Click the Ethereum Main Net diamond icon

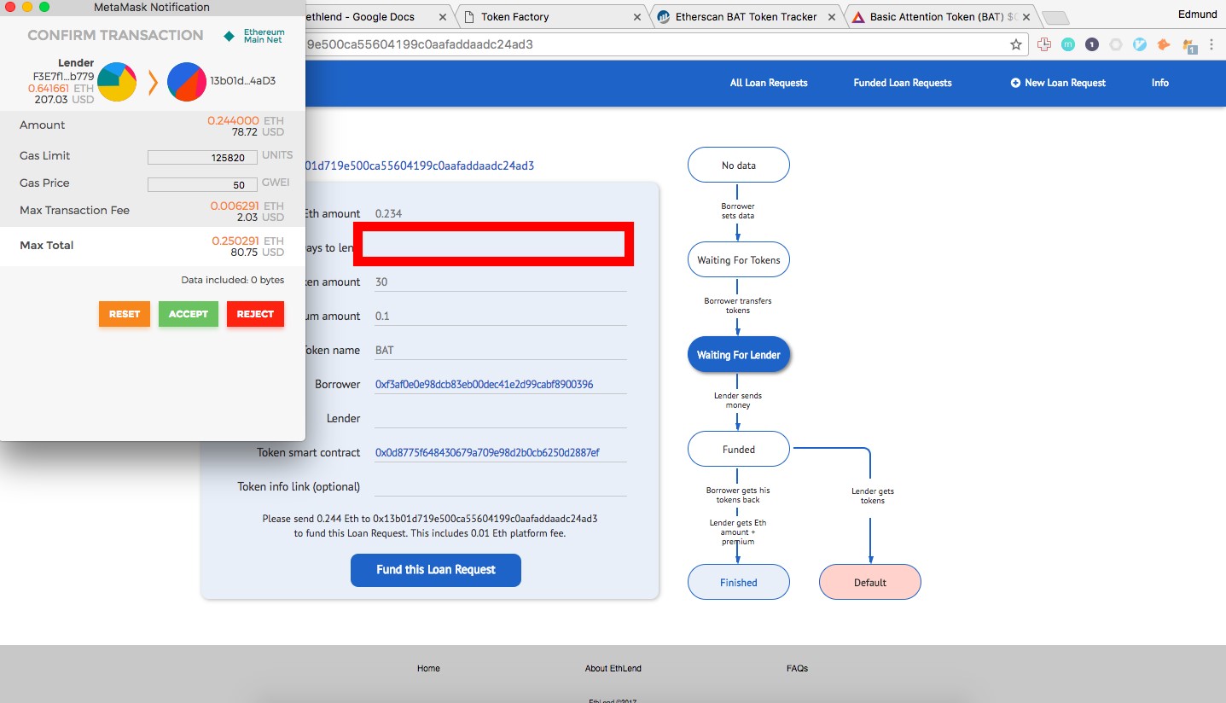pyautogui.click(x=229, y=36)
